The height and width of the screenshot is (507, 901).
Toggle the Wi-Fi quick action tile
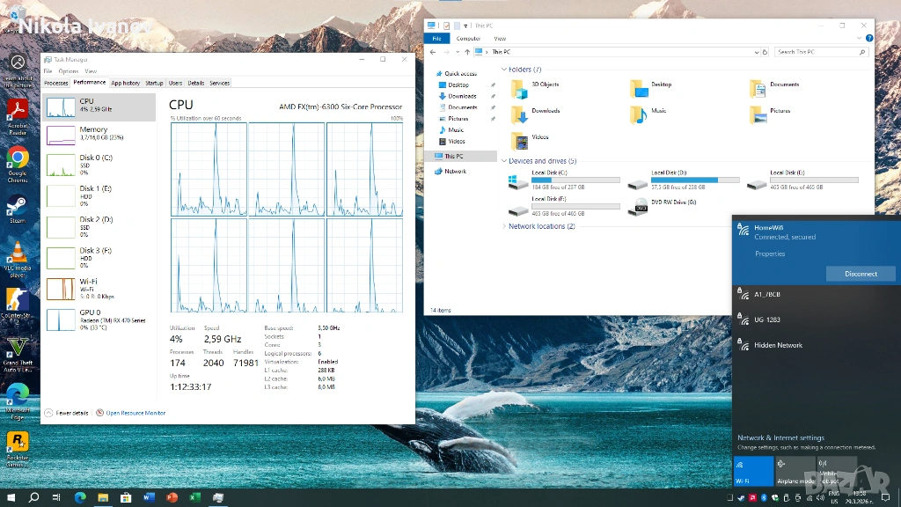(x=753, y=471)
